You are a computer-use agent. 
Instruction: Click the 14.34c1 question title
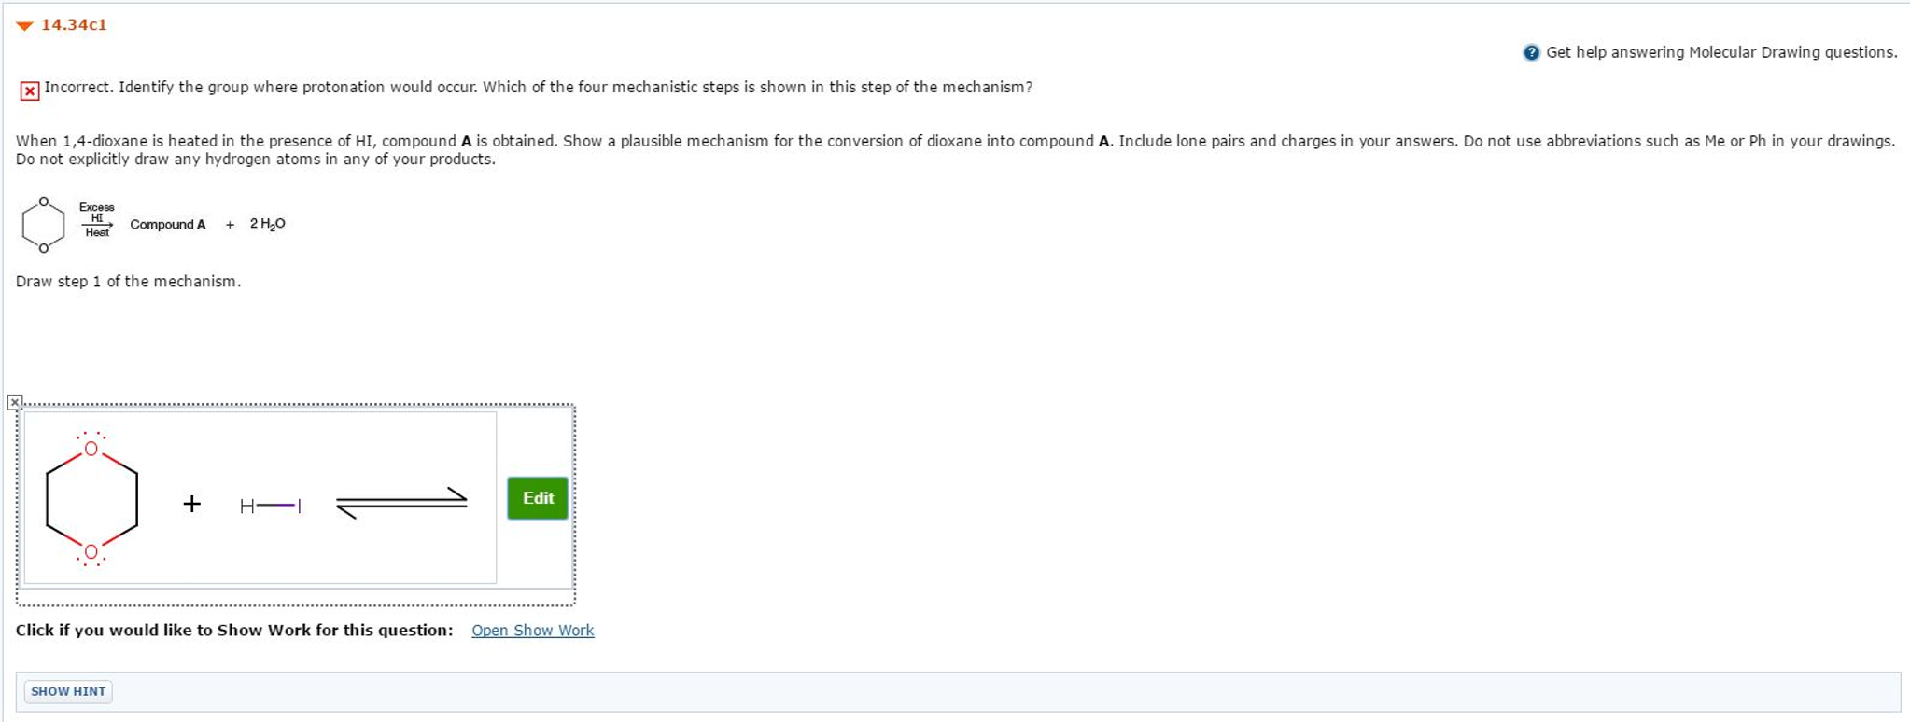coord(74,25)
